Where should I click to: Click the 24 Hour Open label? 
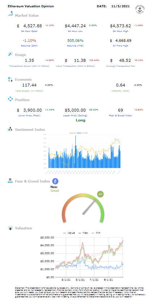point(29,31)
